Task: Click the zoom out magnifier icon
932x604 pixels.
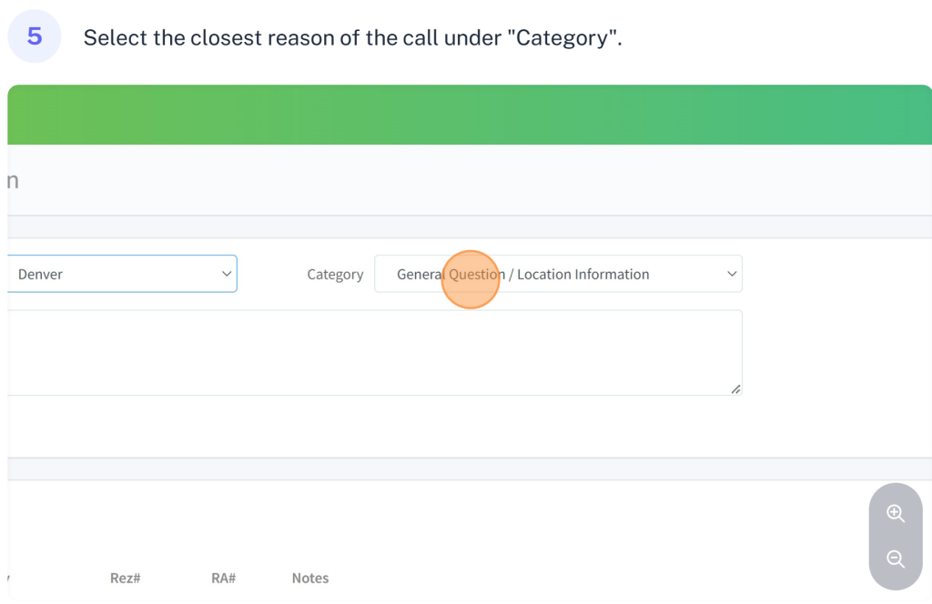Action: pos(896,559)
